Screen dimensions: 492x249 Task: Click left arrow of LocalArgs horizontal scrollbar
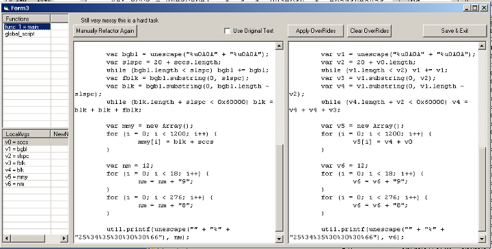click(x=7, y=238)
